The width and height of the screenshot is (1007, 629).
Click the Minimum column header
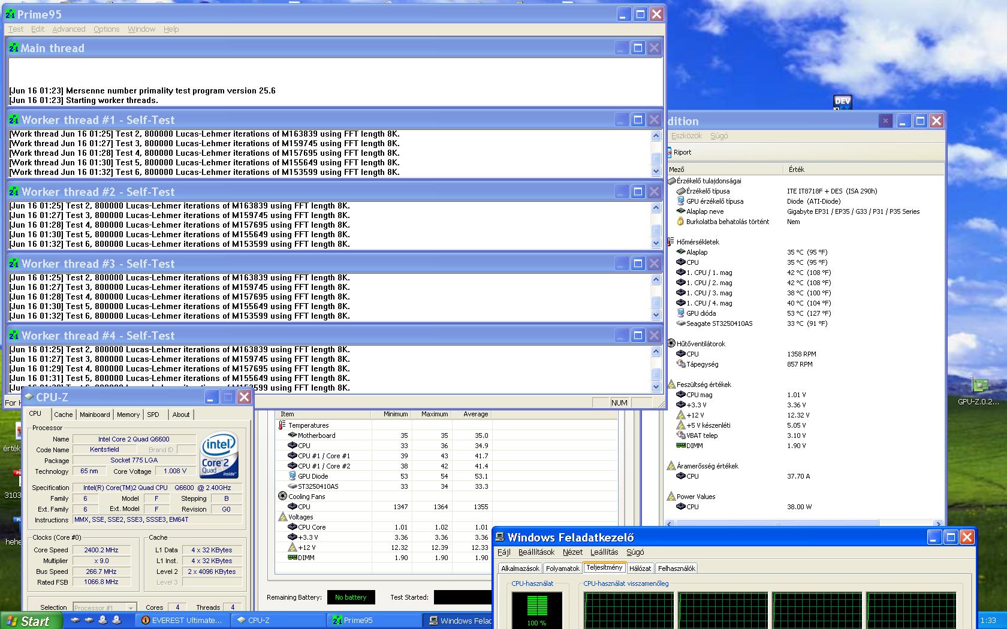(391, 414)
